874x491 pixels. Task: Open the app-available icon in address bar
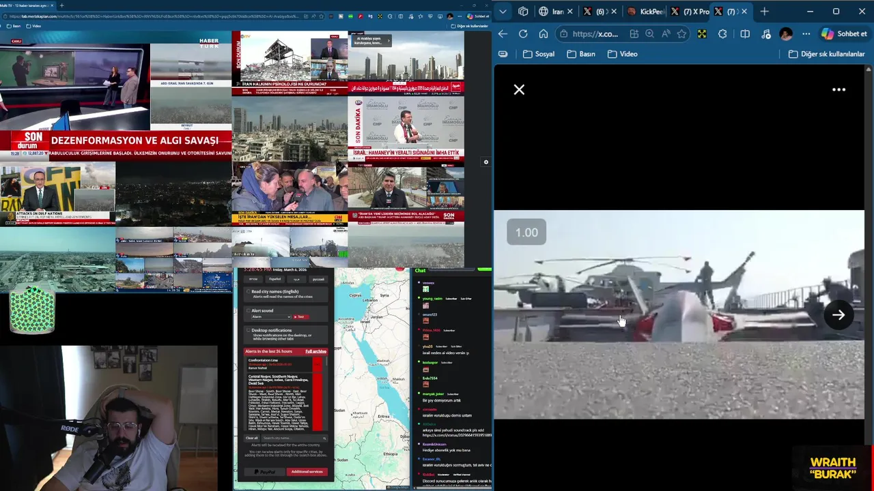(634, 33)
